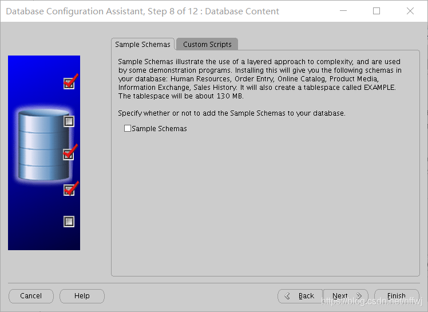Go Back to the previous step
The height and width of the screenshot is (312, 428).
pos(300,296)
